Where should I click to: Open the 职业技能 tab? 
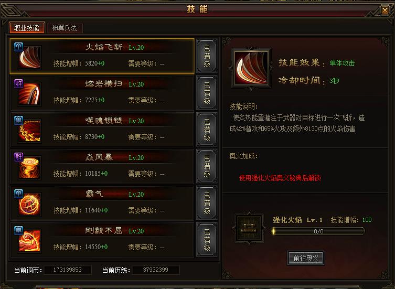pyautogui.click(x=27, y=27)
